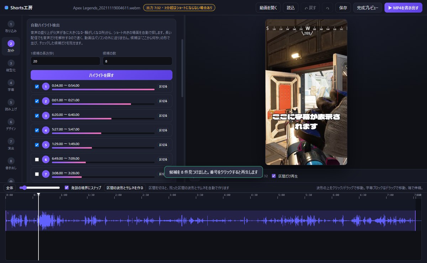Click 自動ハイライト検出 heading
Image resolution: width=427 pixels, height=263 pixels.
click(x=45, y=25)
